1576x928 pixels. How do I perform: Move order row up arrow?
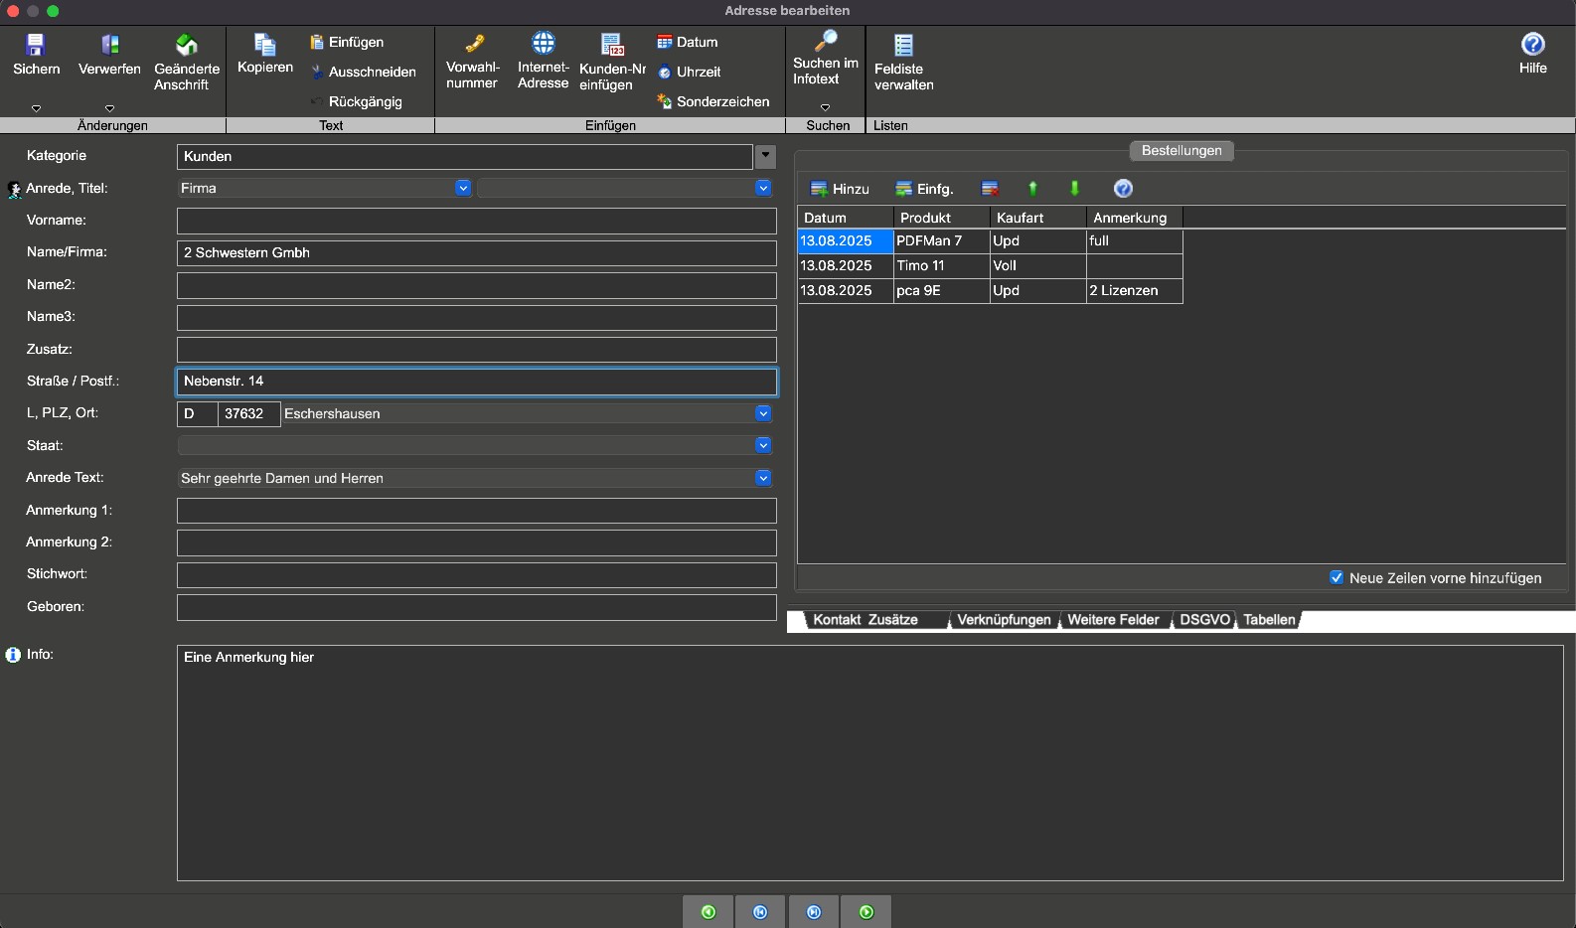coord(1032,189)
